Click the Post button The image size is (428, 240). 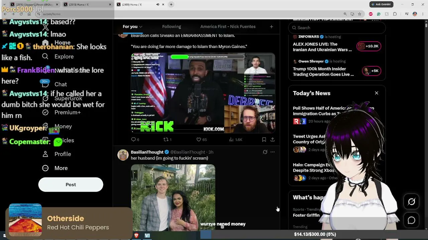(x=71, y=185)
